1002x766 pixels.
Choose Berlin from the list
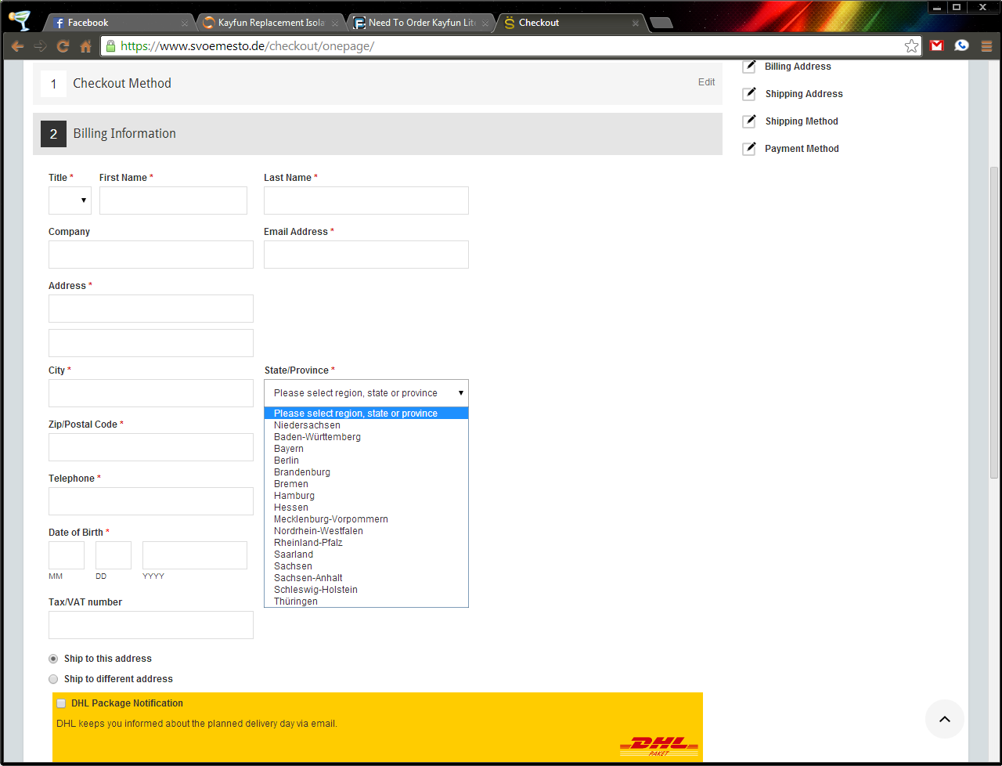click(x=366, y=461)
